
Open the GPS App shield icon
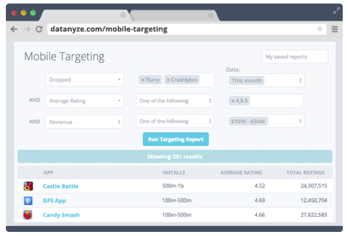click(28, 200)
